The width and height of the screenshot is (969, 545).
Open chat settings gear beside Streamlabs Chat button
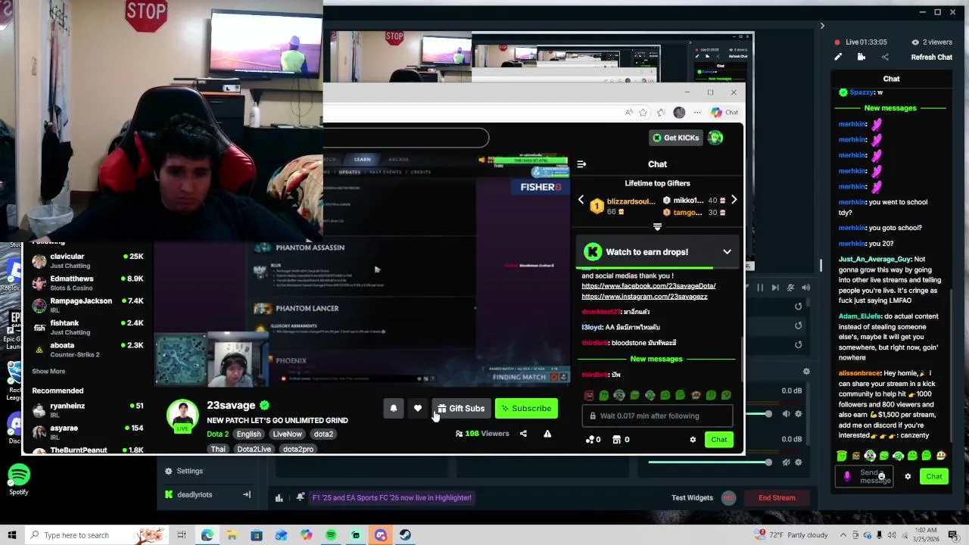[908, 477]
